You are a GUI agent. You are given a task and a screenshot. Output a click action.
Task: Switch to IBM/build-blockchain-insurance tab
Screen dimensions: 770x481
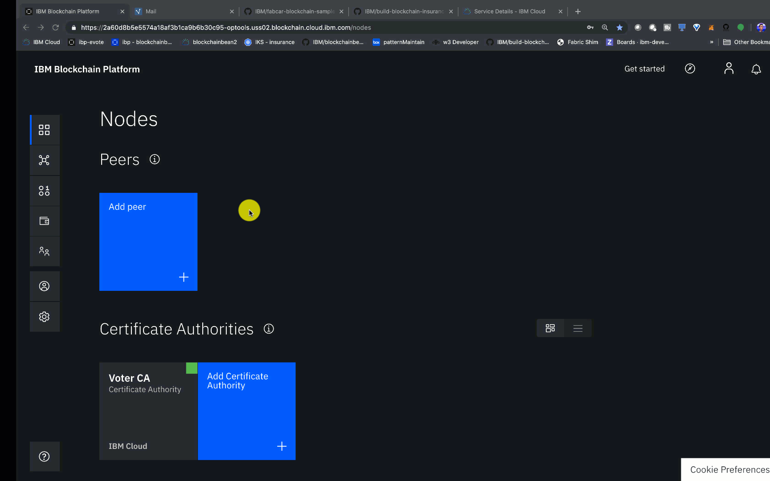(404, 12)
